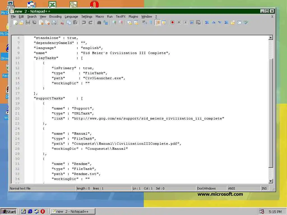Viewport: 287px width, 215px height.
Task: Click the Undo arrow icon
Action: click(84, 22)
